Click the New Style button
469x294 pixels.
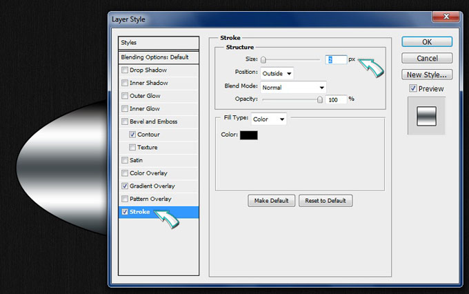[426, 75]
